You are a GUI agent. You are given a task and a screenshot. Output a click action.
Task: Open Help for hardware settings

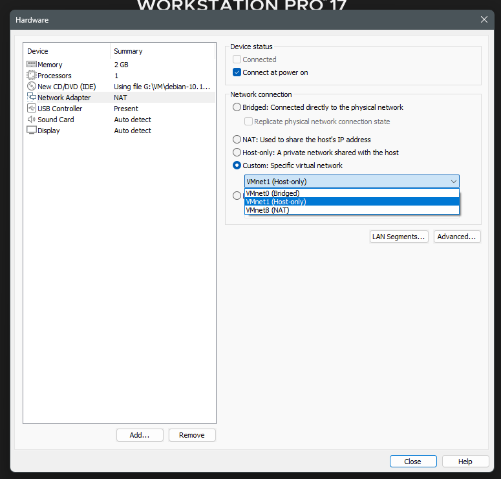tap(465, 461)
